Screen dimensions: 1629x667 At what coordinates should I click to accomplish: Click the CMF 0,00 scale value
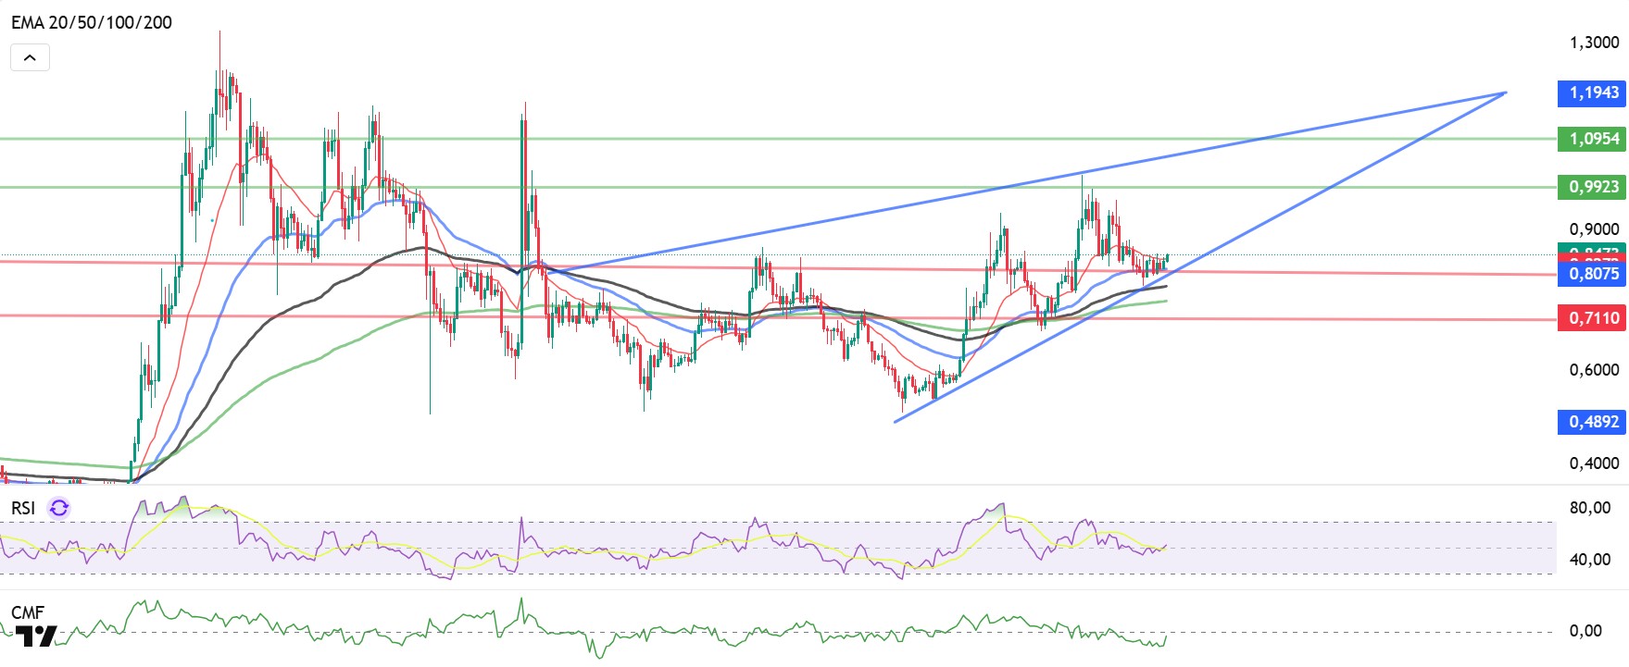pos(1585,631)
